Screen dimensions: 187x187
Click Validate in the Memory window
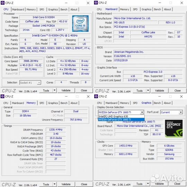click(66, 184)
